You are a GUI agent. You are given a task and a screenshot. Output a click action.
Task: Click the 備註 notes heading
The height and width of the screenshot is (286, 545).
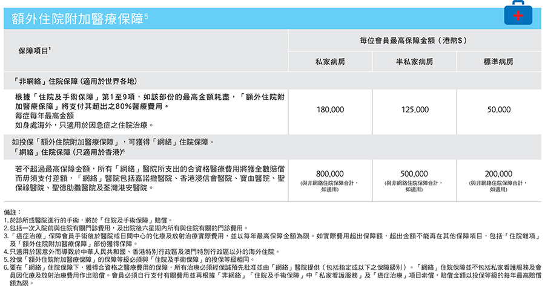[x=12, y=212]
